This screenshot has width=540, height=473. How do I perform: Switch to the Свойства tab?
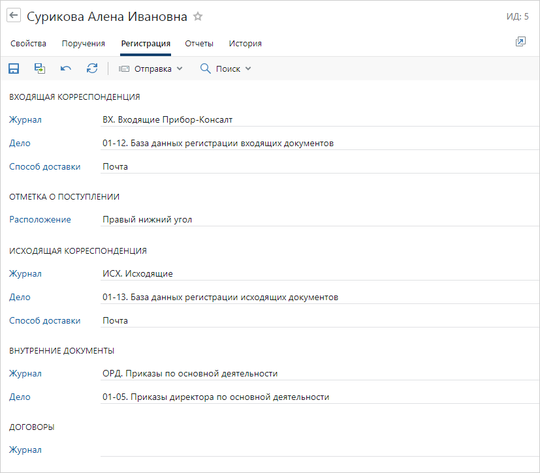pyautogui.click(x=28, y=44)
